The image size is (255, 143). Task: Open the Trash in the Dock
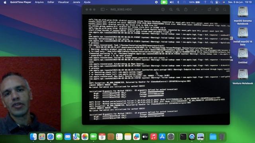[x=222, y=137]
